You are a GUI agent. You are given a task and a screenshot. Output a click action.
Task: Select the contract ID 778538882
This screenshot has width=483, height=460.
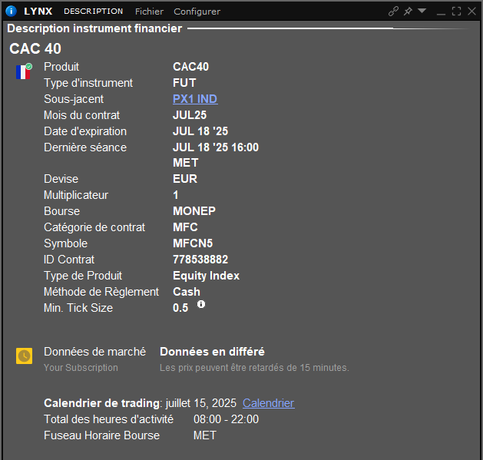point(200,259)
